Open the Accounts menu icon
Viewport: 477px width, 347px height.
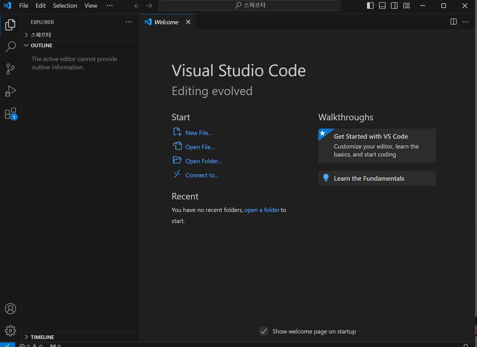[10, 309]
